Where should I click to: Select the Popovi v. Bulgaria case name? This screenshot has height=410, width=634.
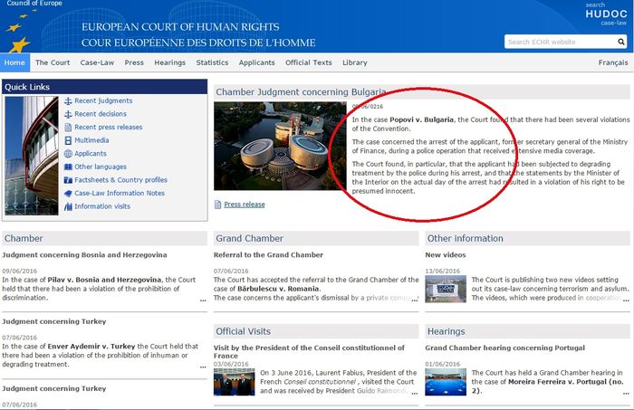(x=421, y=120)
